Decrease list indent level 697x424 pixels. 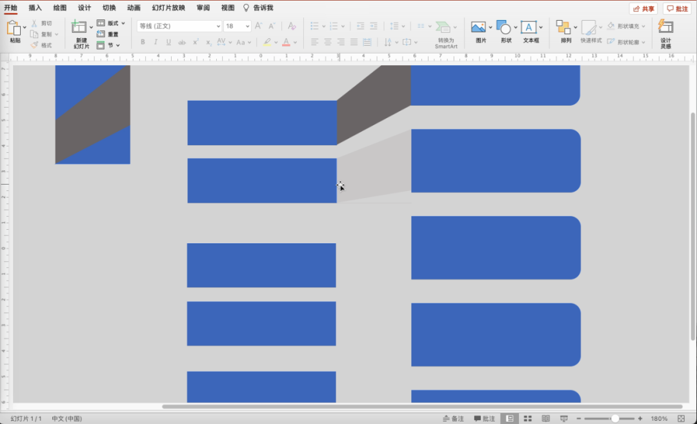point(360,26)
